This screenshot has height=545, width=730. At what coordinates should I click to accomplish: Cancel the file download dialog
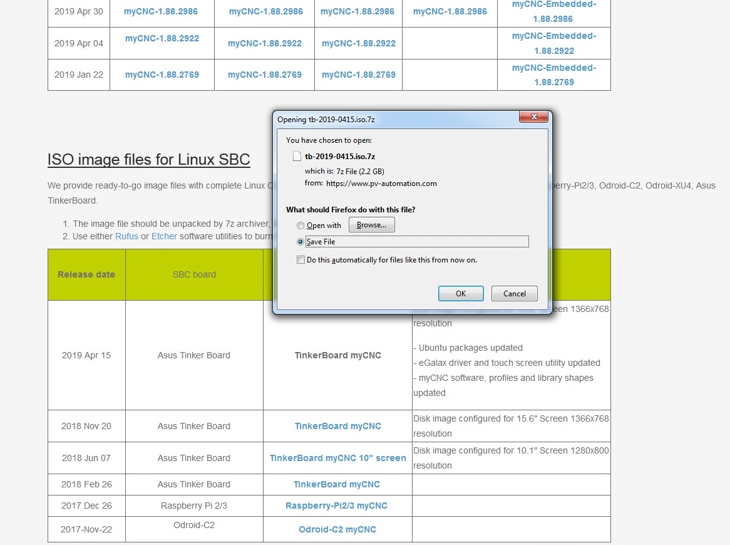pos(514,293)
